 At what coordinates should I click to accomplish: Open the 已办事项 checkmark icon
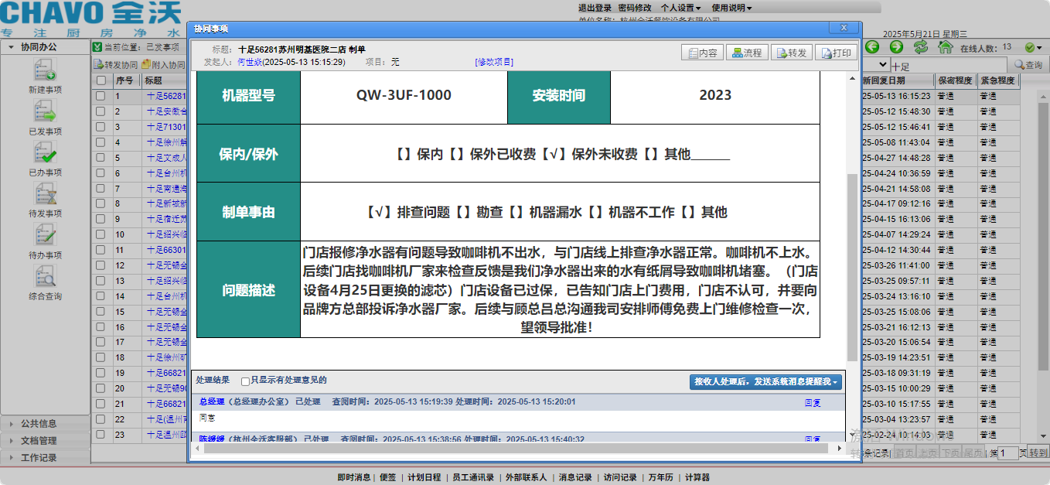click(45, 153)
